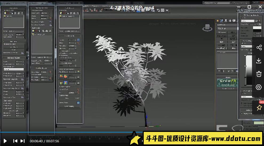Collapse the Cylinder mesh rollout
Screen dimensions: 264x146
[x=69, y=36]
